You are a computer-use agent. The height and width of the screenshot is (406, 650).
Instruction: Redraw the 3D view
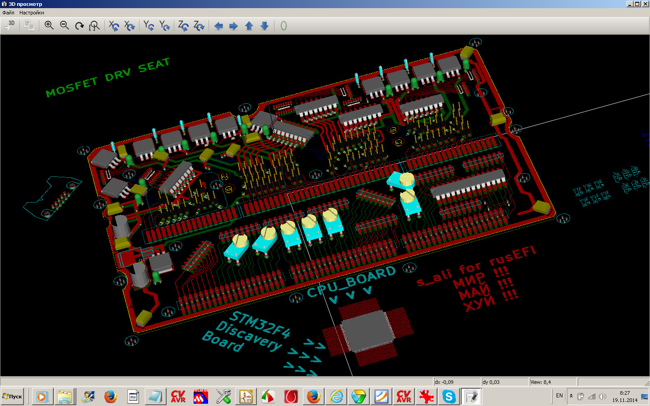(79, 26)
